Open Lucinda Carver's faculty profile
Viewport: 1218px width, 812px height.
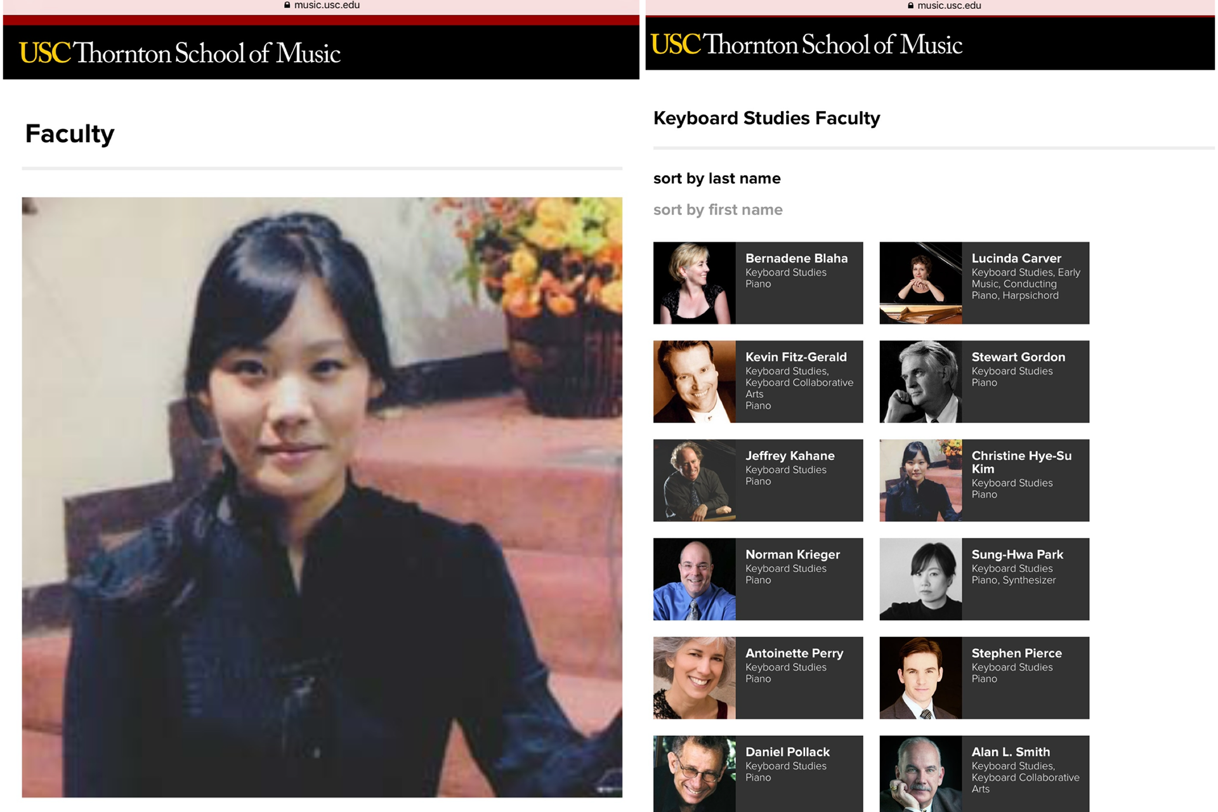pos(985,283)
